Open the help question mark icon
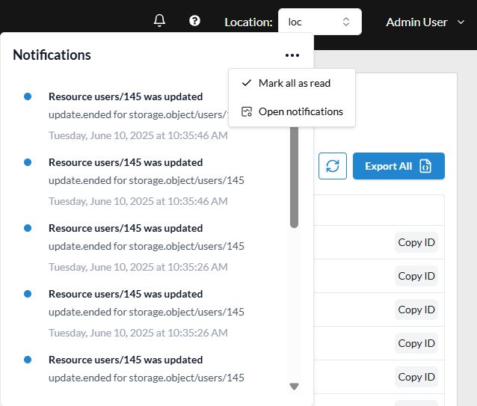 (x=194, y=21)
